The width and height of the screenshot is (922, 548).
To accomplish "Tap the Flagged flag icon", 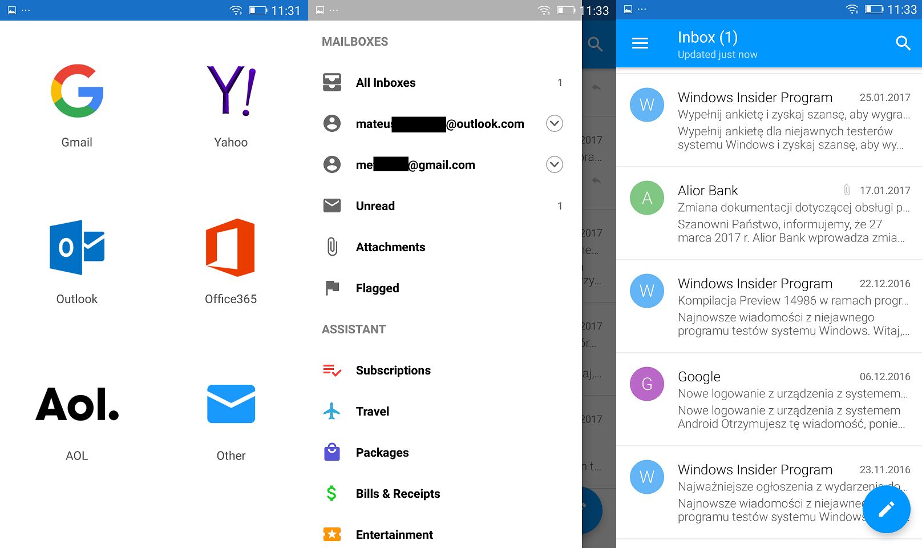I will click(332, 288).
